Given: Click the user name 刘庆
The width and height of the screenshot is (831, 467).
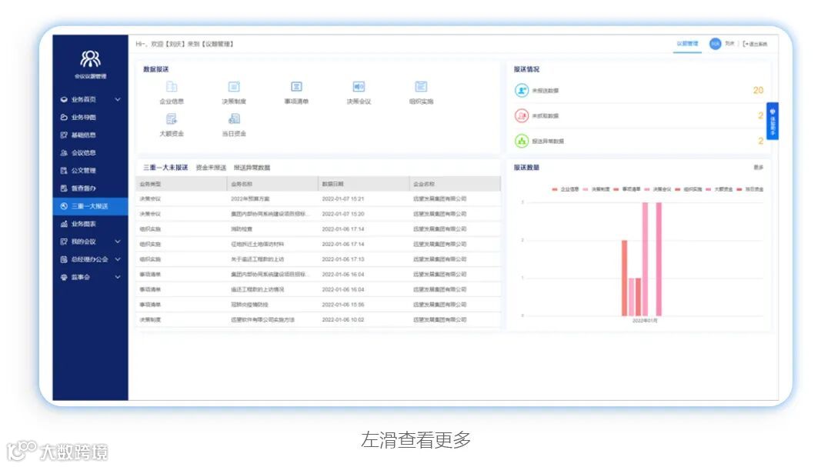Looking at the screenshot, I should pyautogui.click(x=729, y=44).
